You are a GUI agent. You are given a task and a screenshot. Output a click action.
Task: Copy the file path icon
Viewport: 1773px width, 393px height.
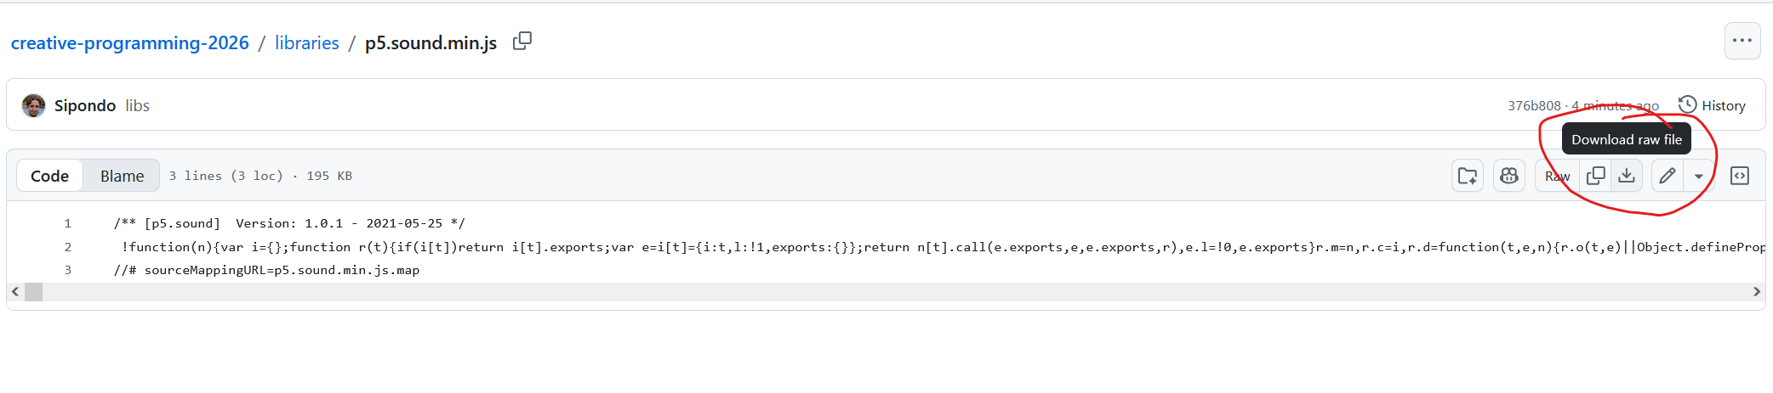[522, 42]
